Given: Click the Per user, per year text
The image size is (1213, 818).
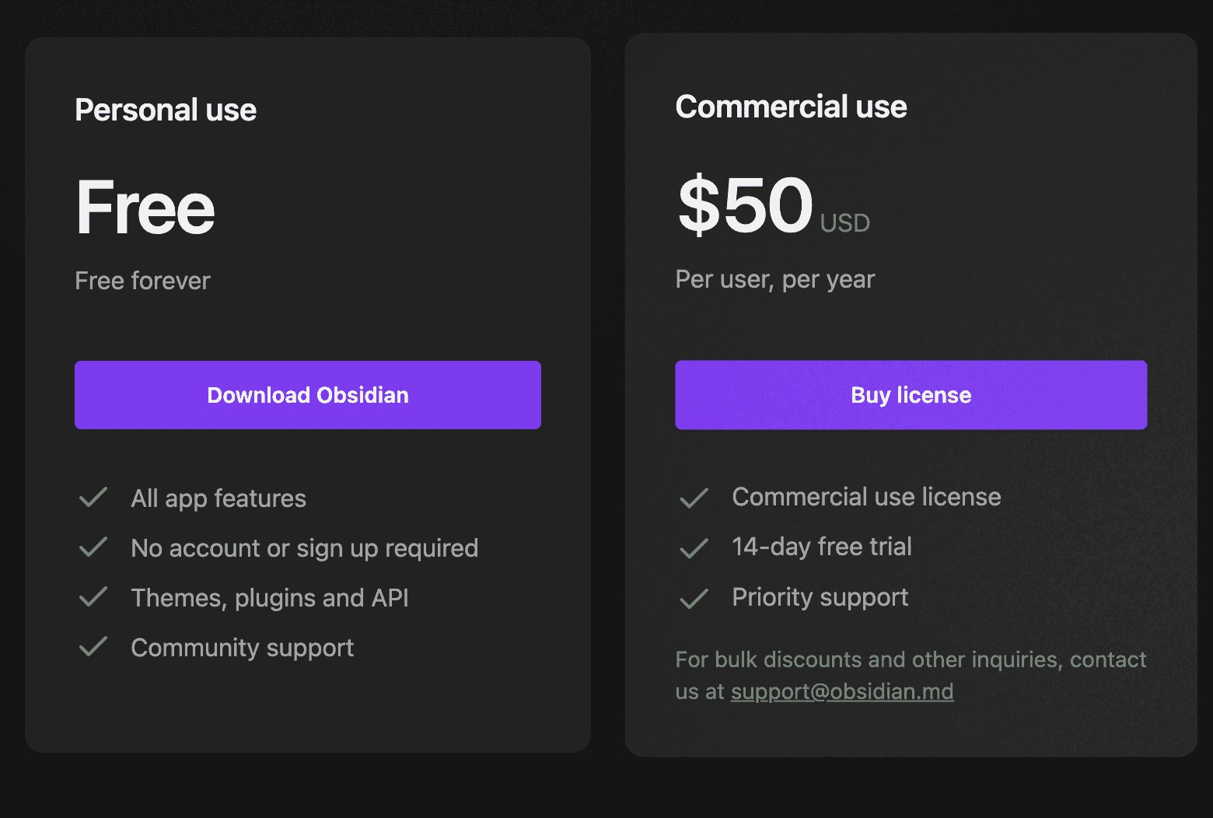Looking at the screenshot, I should pyautogui.click(x=774, y=279).
